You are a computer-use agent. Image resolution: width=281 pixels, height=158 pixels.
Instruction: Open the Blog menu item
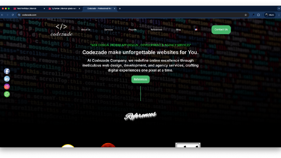[178, 29]
